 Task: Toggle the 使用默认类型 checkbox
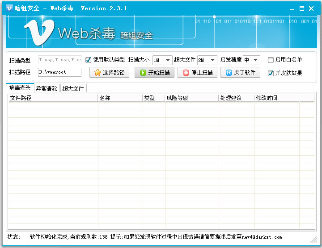pyautogui.click(x=88, y=60)
